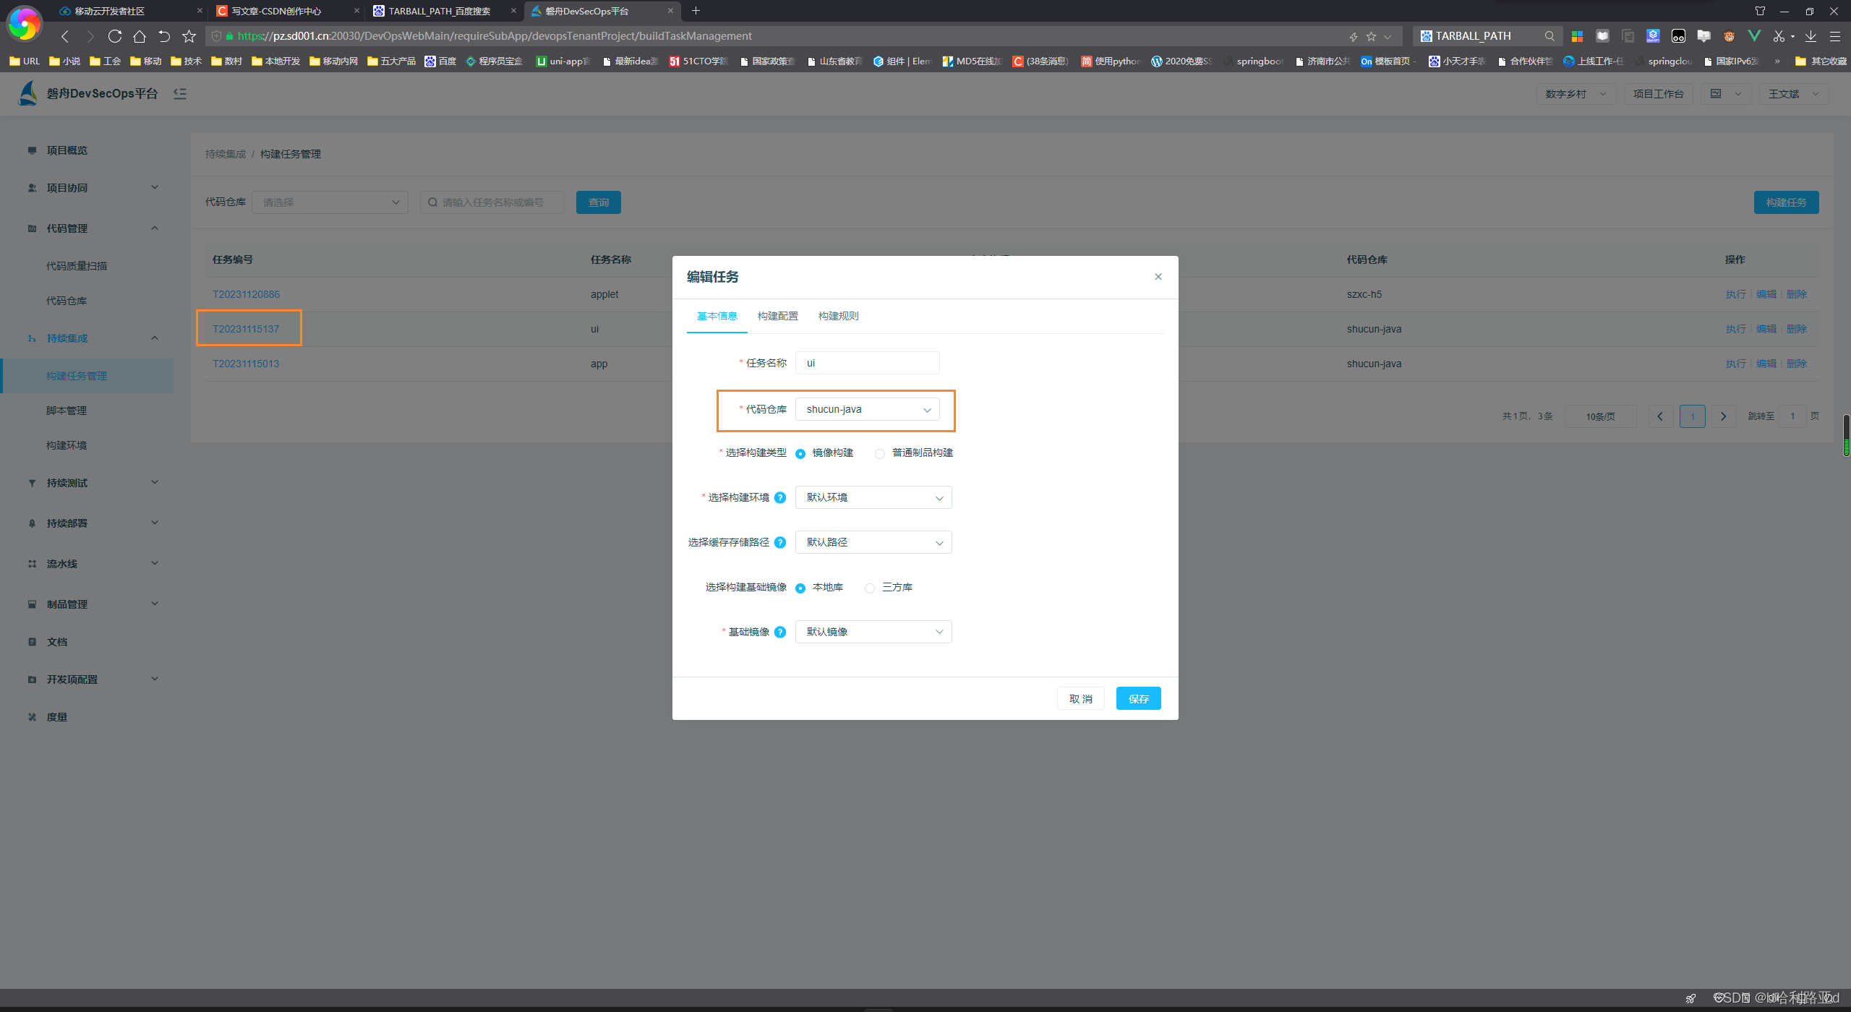Close the 编辑任务 dialog

(x=1158, y=277)
